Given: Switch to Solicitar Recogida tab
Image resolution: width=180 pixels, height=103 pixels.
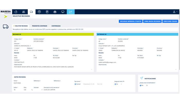Looking at the screenshot, I should [21, 26].
